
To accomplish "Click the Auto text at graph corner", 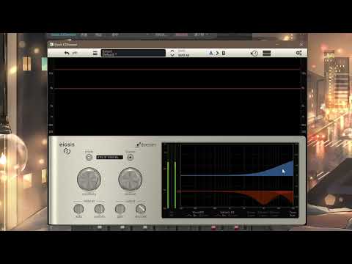I will (293, 216).
